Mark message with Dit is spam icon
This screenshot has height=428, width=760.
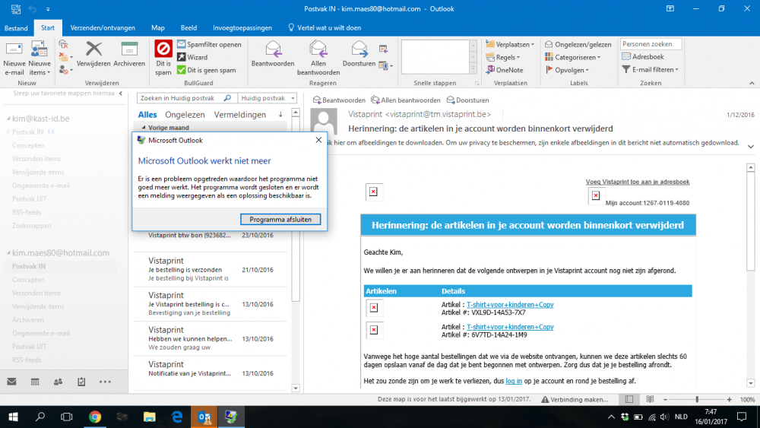click(163, 50)
